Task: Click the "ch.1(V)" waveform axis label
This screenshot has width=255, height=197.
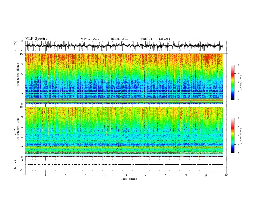Action: click(15, 46)
